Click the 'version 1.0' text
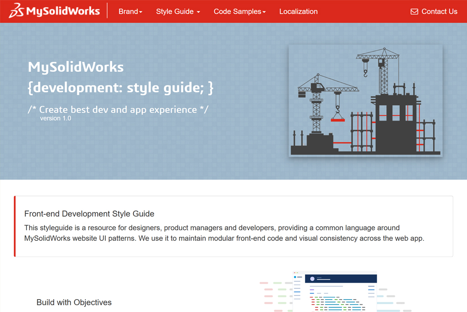Screen dimensions: 467x312 pos(56,118)
